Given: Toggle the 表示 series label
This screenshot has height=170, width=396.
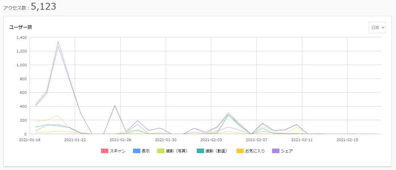Looking at the screenshot, I should click(145, 151).
